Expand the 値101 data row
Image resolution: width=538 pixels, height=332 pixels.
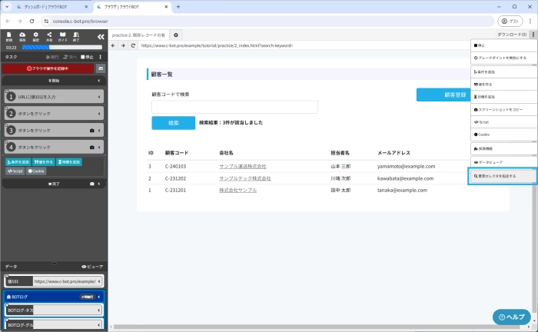pos(99,281)
